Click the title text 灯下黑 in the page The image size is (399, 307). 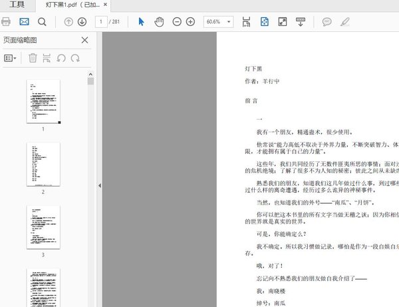coord(253,69)
